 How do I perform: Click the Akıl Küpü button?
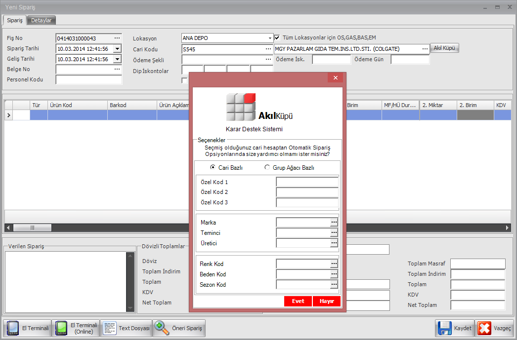click(x=444, y=48)
